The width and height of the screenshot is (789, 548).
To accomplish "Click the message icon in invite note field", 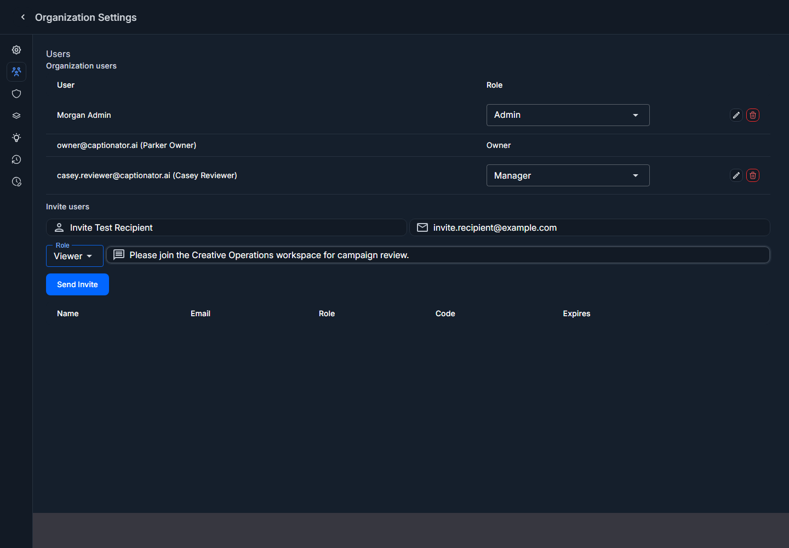I will click(119, 255).
